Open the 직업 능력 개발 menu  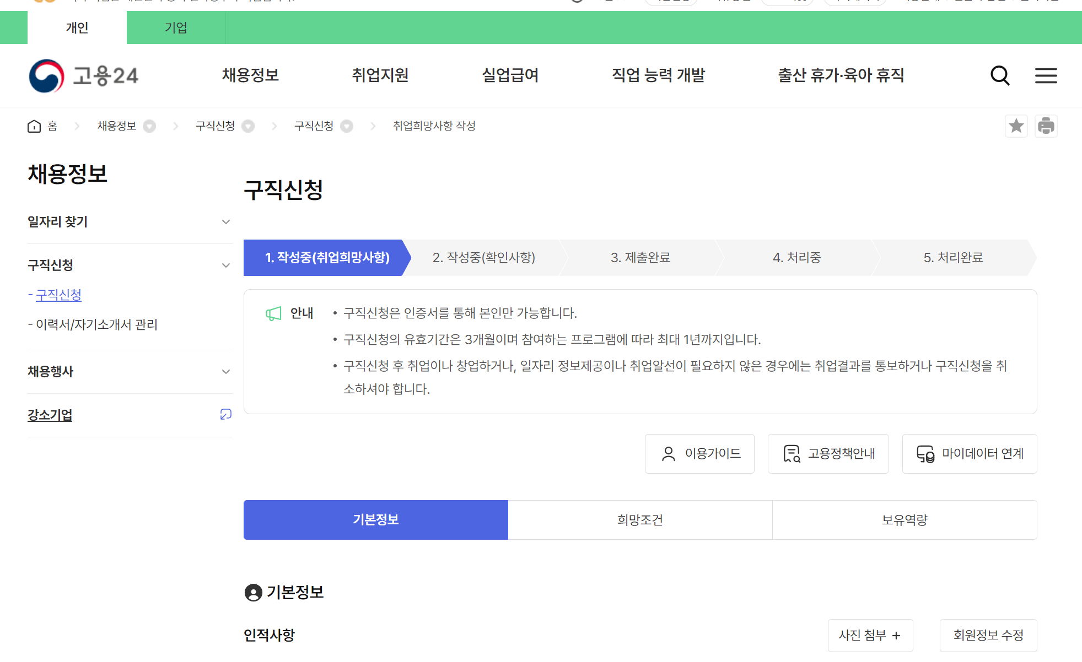tap(658, 75)
